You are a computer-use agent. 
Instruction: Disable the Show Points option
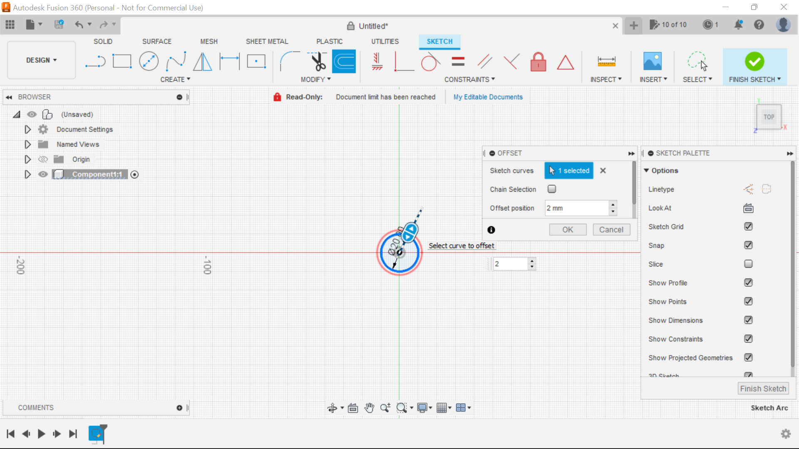pyautogui.click(x=748, y=301)
